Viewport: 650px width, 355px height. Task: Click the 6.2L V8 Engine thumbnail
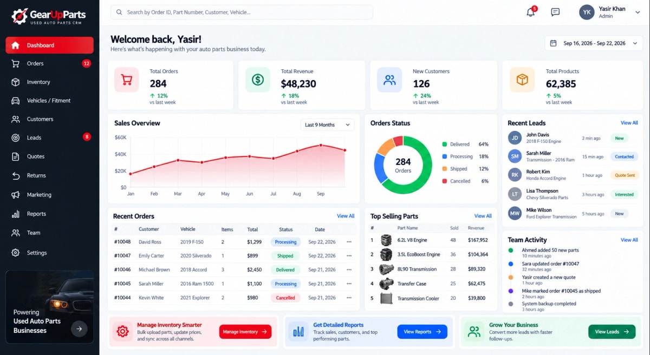coord(386,240)
